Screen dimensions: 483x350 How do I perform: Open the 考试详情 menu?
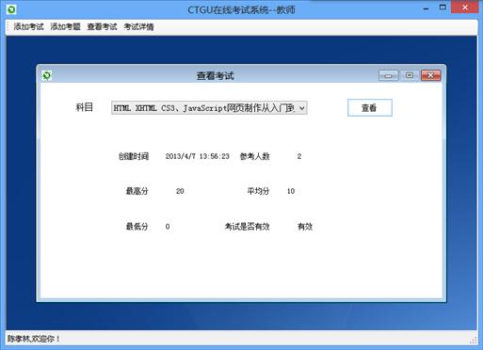(x=138, y=27)
